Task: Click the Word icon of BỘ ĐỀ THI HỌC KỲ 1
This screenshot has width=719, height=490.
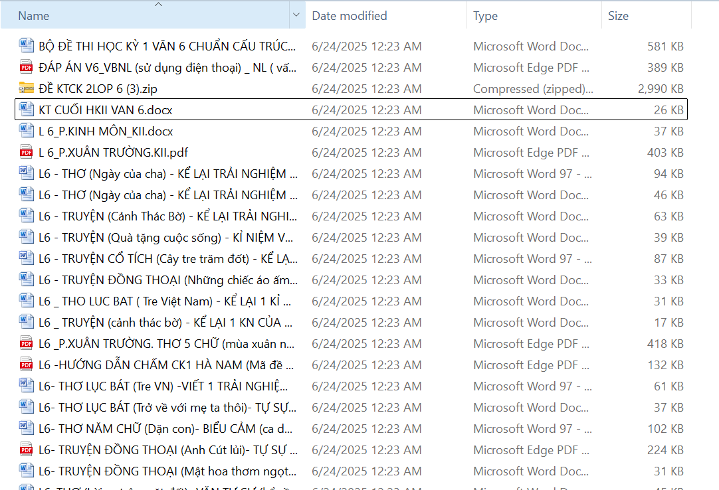Action: pyautogui.click(x=26, y=46)
